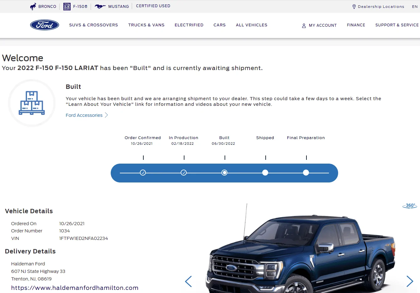Click the Built section heading

pos(73,87)
